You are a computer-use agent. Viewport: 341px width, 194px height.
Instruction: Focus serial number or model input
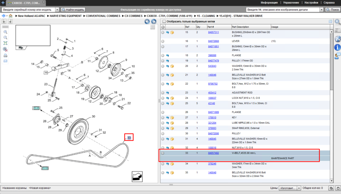tap(29, 10)
